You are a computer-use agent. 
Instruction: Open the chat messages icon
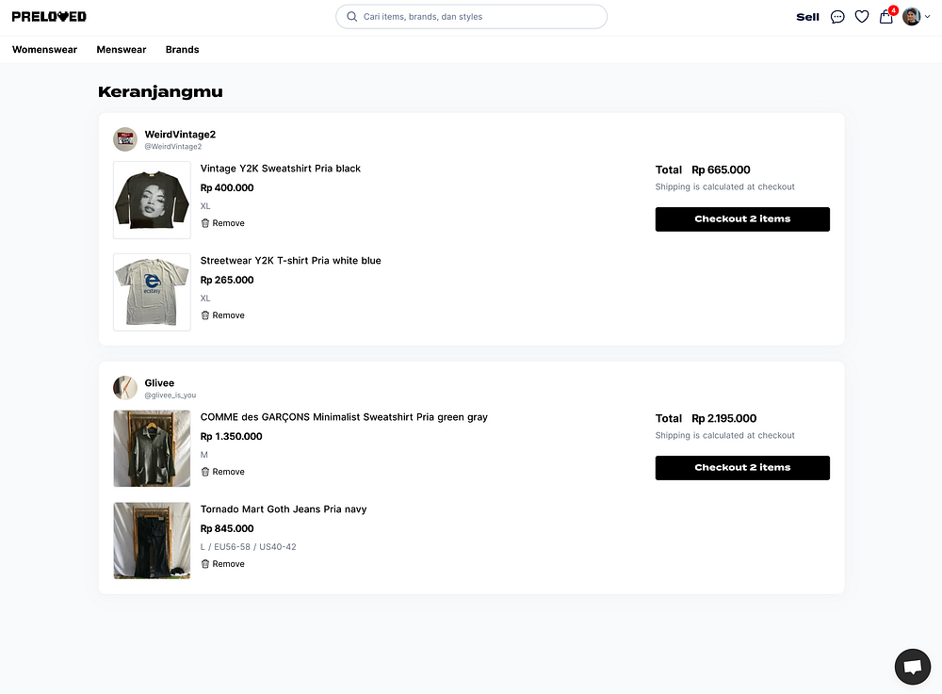pyautogui.click(x=837, y=17)
